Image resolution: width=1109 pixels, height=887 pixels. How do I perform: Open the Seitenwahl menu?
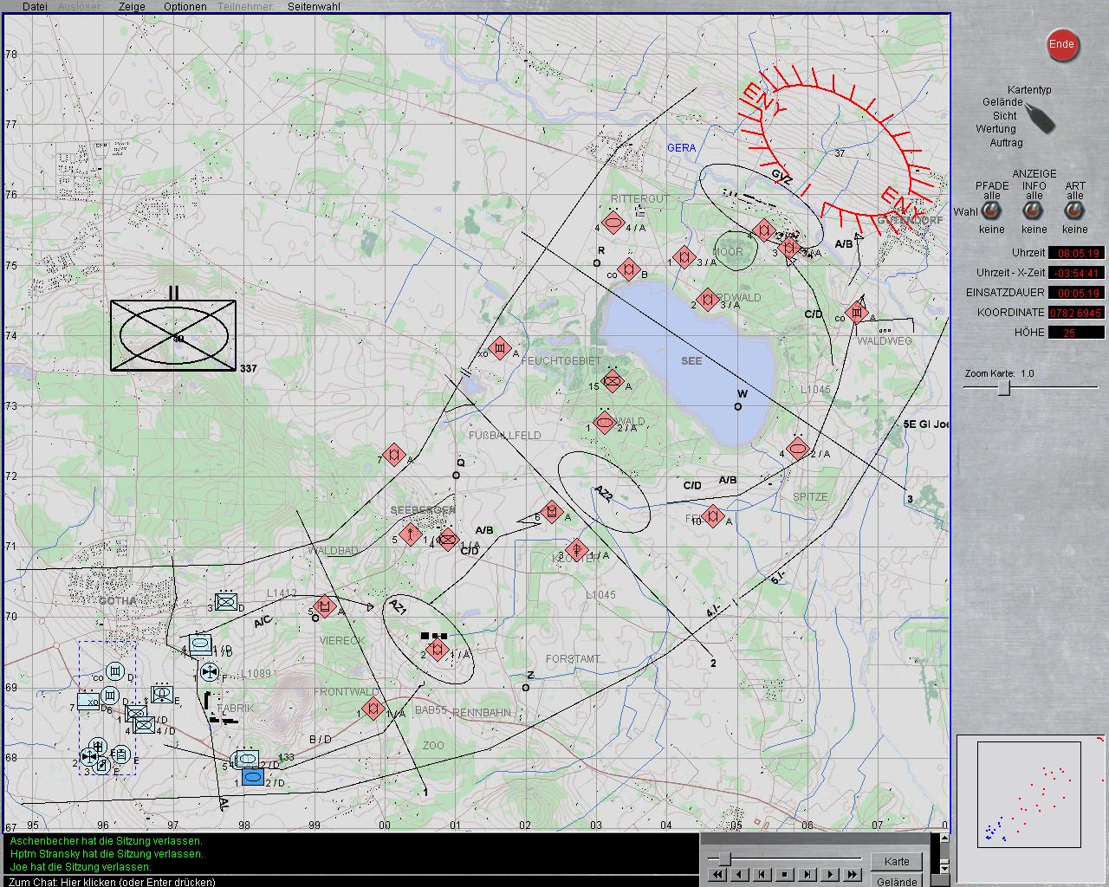(314, 6)
